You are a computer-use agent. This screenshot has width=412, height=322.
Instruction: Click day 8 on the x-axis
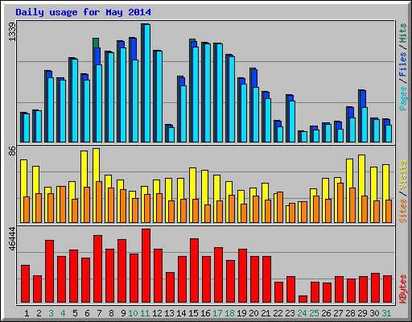[x=111, y=313]
